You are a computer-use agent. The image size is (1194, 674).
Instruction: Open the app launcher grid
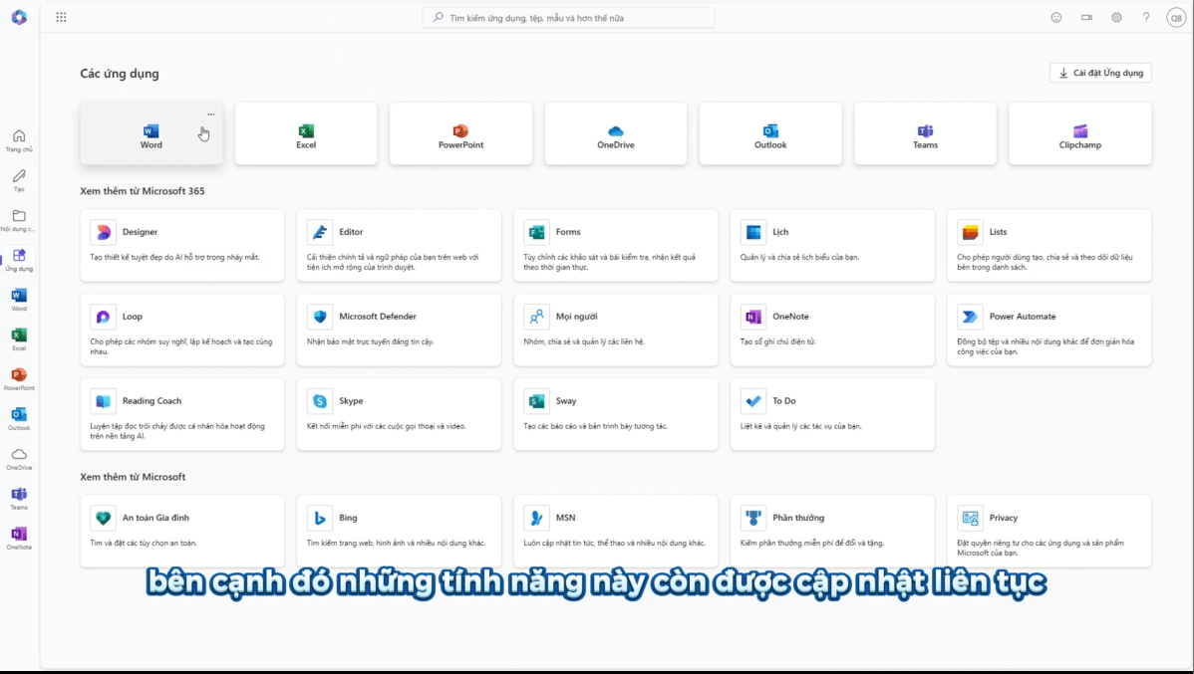61,17
